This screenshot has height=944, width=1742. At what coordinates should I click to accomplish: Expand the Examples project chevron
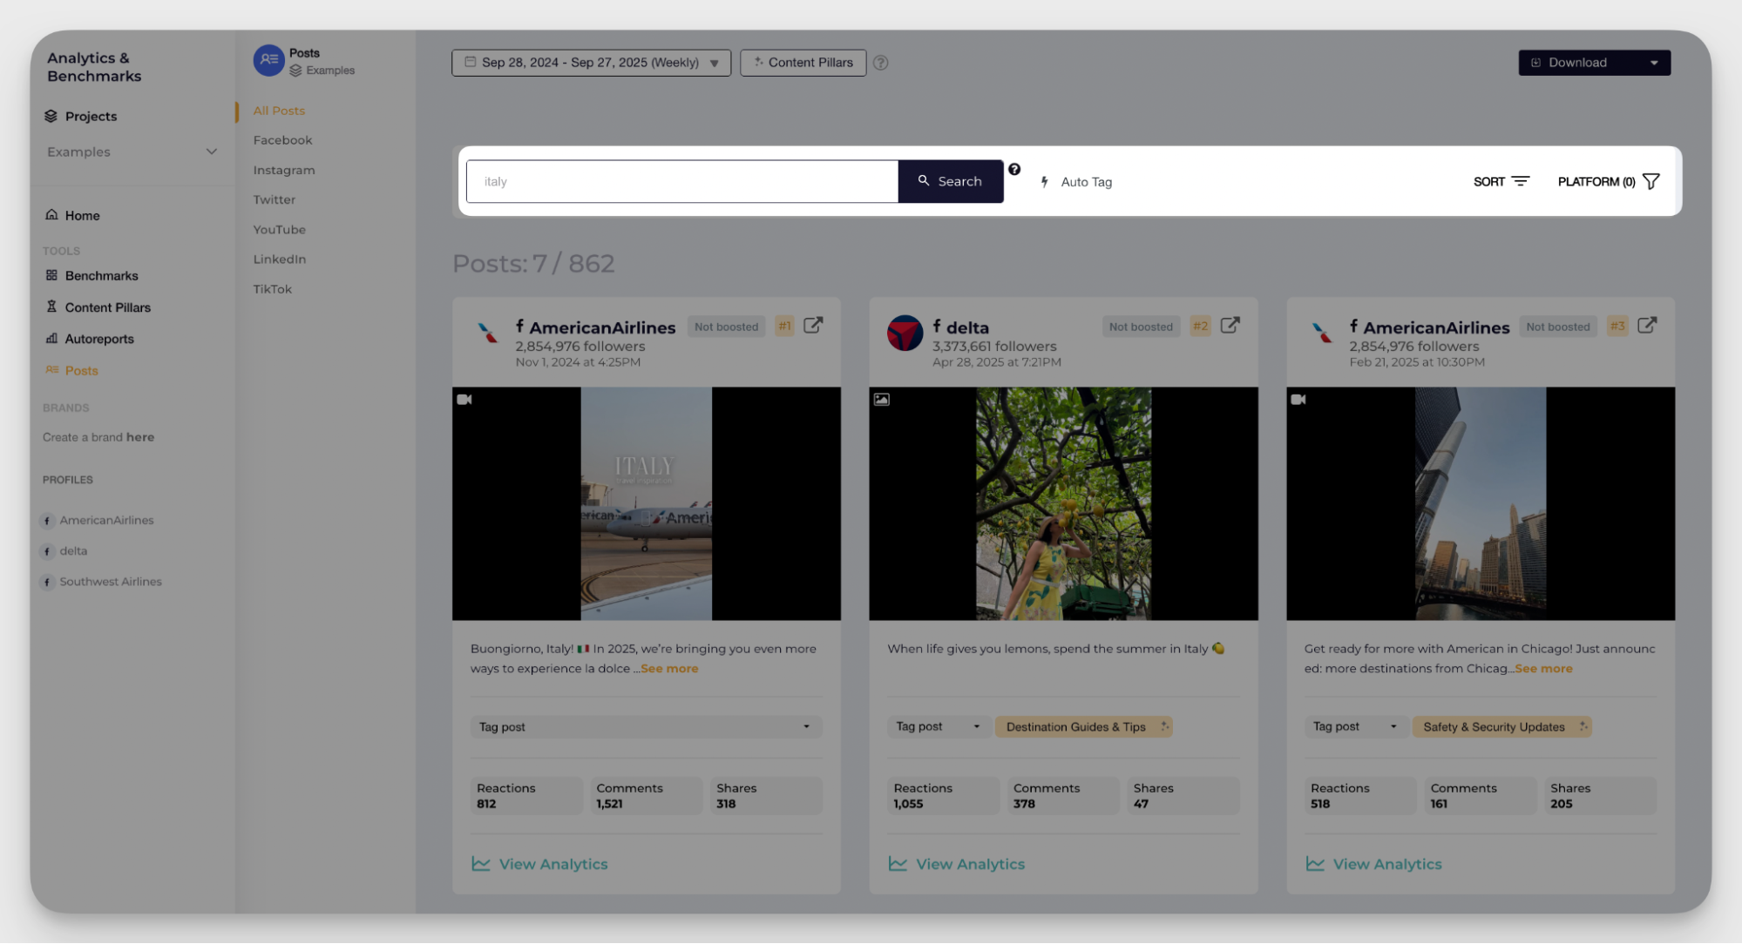click(211, 152)
